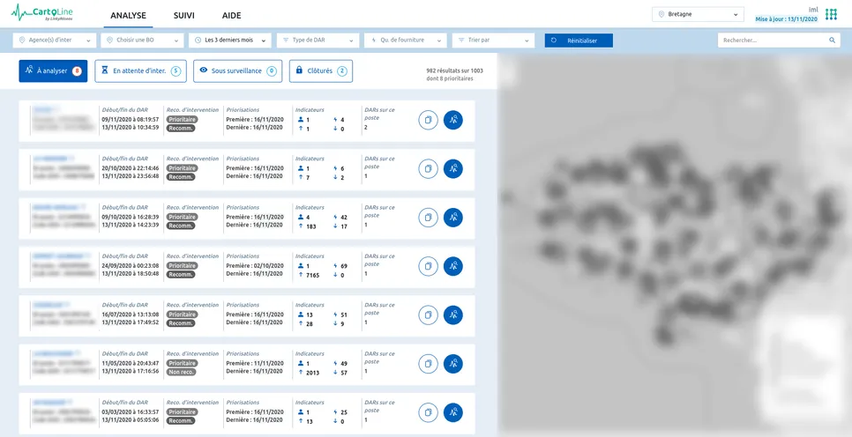Open the Les 3 derniers mois dropdown

(x=230, y=41)
